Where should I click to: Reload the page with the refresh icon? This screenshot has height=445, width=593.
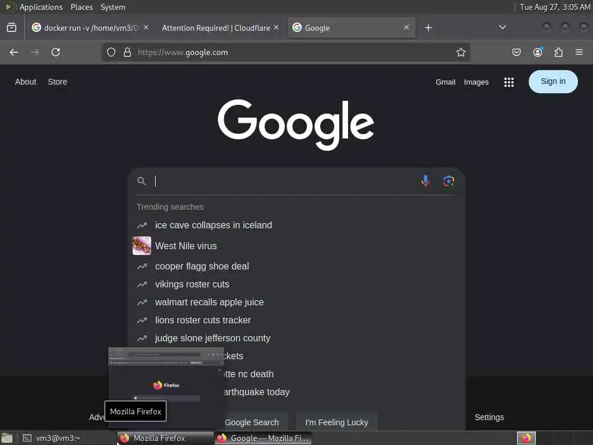coord(56,52)
